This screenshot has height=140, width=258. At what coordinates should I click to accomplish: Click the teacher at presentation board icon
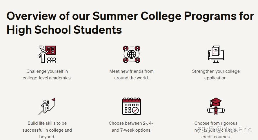click(x=47, y=54)
